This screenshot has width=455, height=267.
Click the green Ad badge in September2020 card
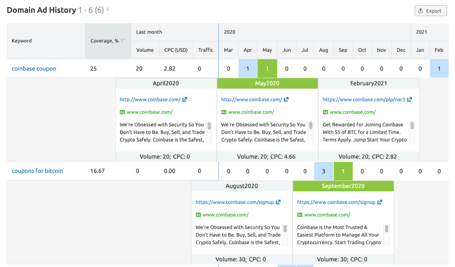click(x=300, y=215)
